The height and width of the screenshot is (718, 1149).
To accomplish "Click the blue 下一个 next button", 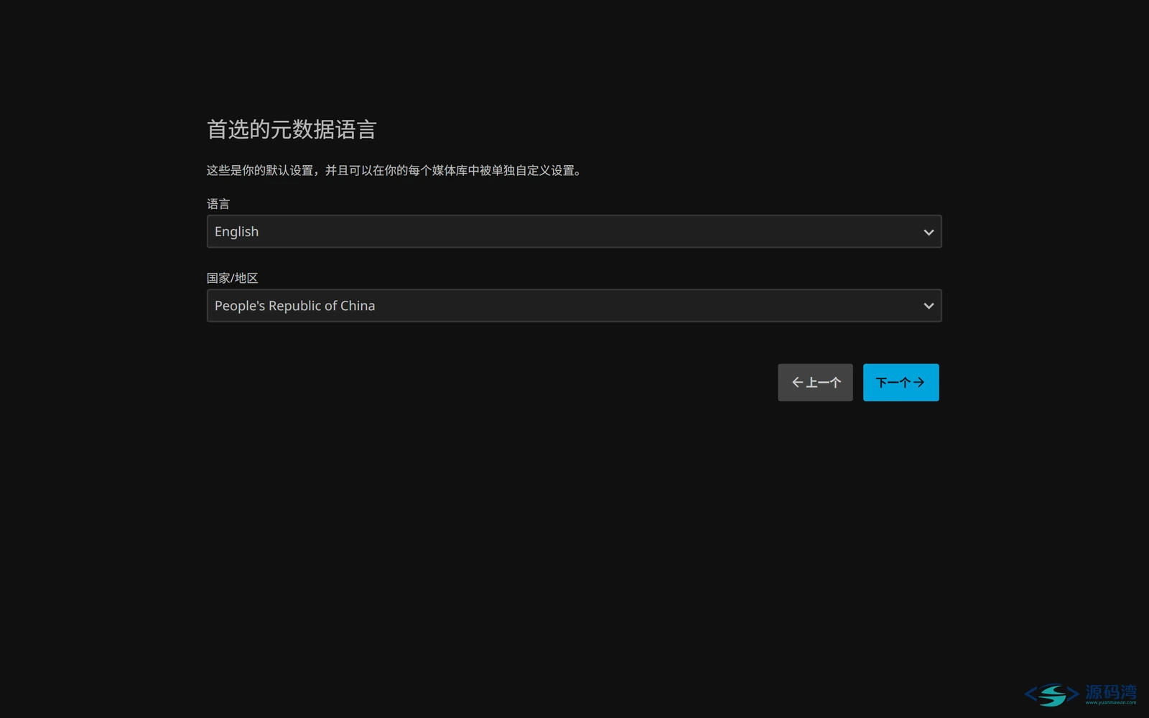I will click(x=901, y=382).
